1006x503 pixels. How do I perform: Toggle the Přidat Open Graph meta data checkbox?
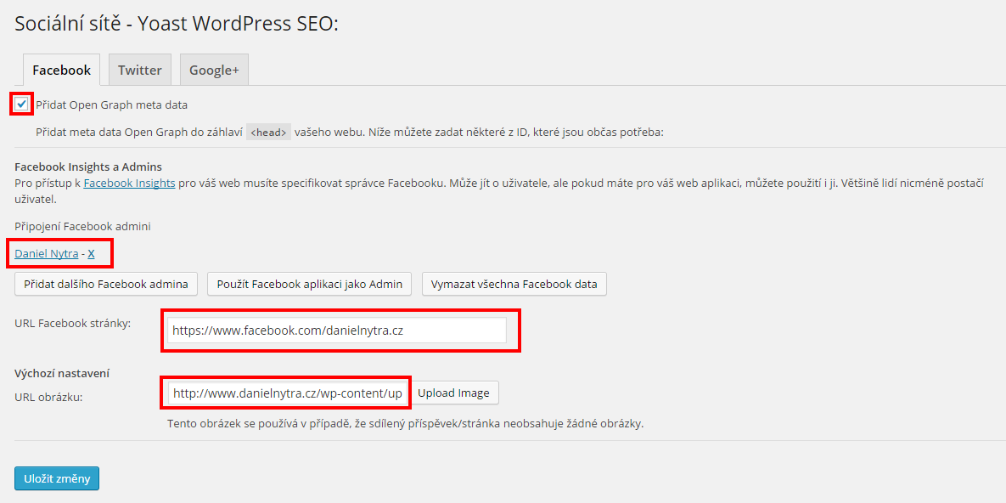pyautogui.click(x=22, y=104)
